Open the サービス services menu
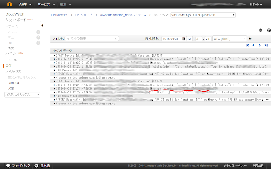Screen dimensions: 271x169 [46, 5]
